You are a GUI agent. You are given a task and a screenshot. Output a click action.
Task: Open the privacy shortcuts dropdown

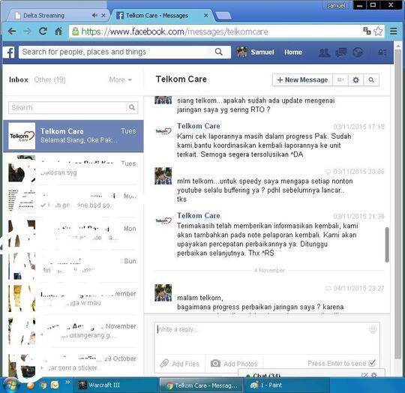(382, 52)
